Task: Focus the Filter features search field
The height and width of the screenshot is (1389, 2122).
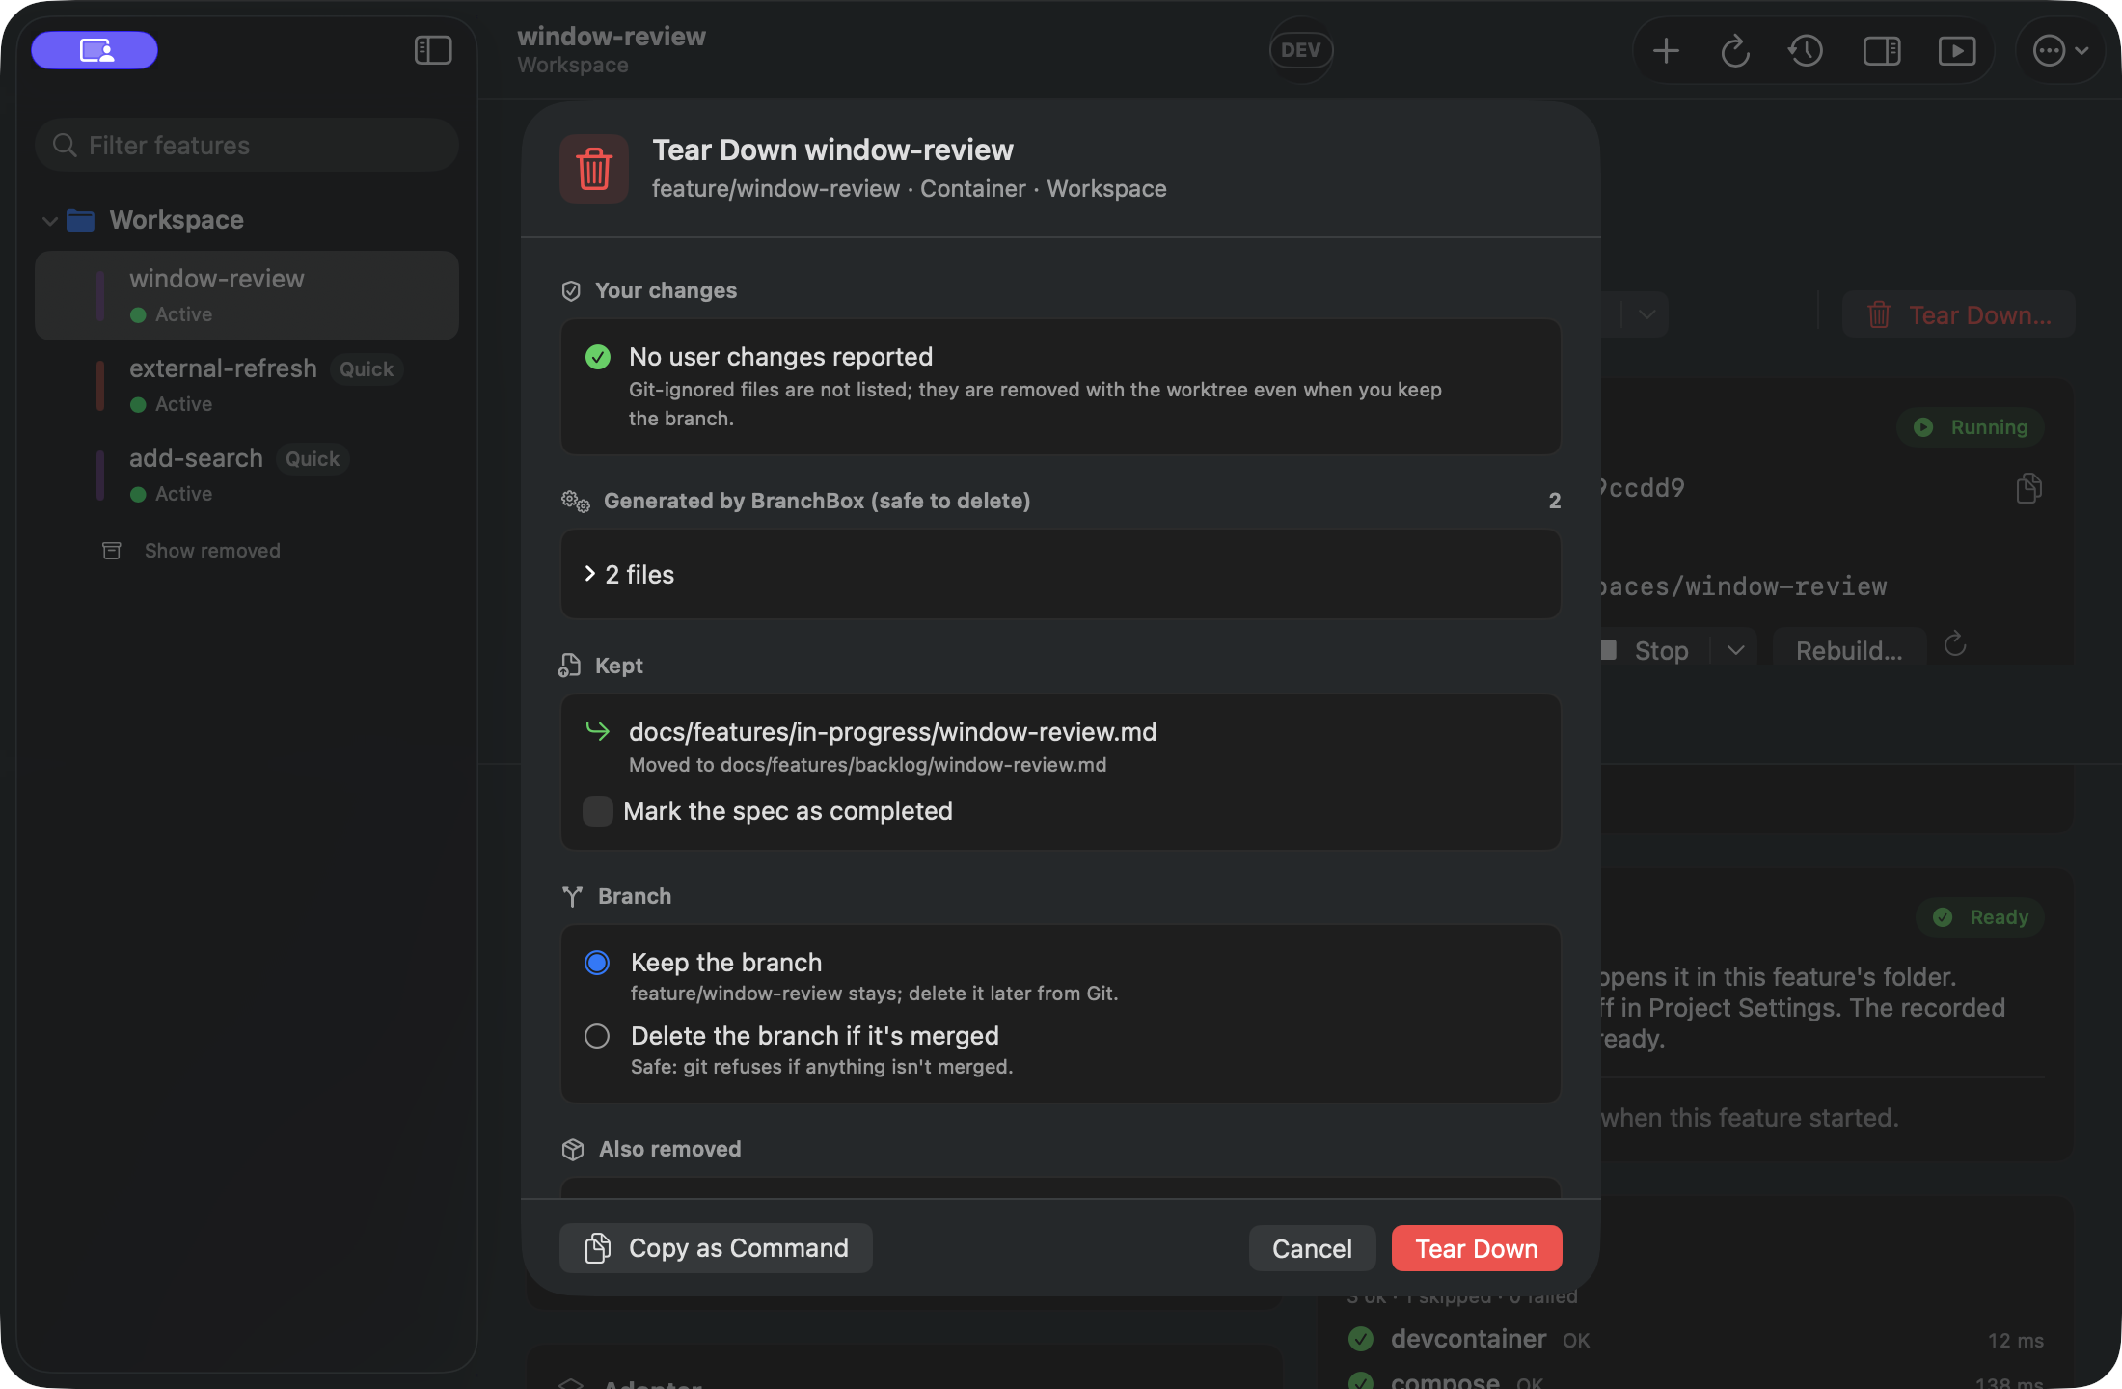Action: click(x=247, y=145)
